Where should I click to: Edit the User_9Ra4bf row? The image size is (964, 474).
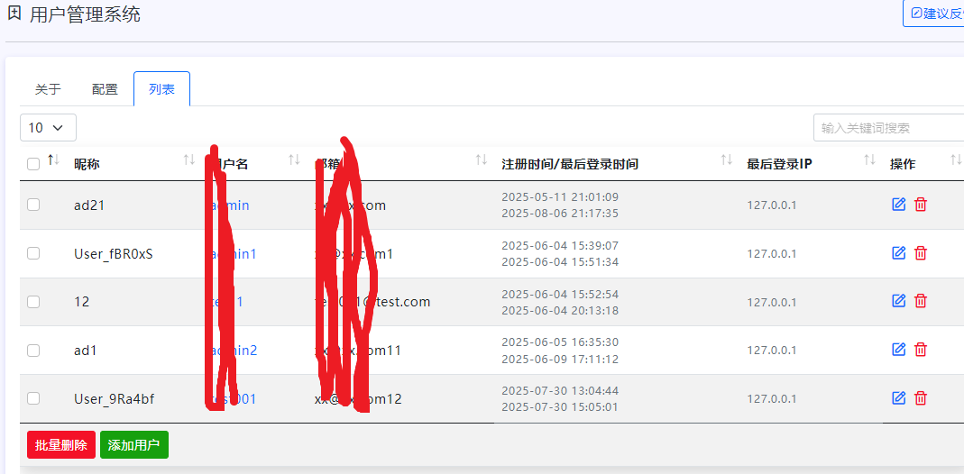tap(899, 398)
